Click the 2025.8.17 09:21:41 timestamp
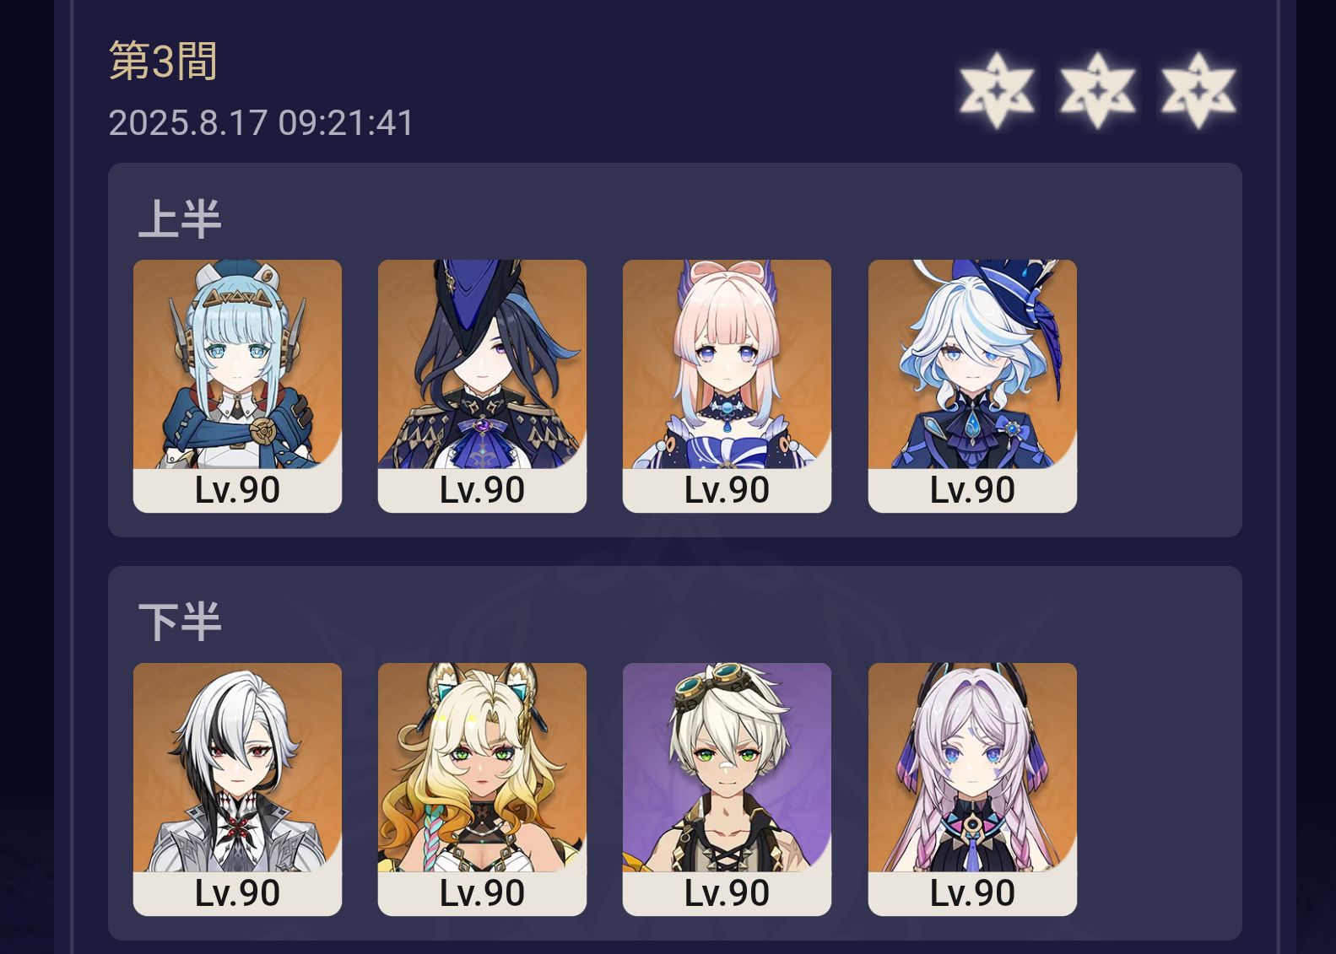The width and height of the screenshot is (1336, 954). (262, 123)
